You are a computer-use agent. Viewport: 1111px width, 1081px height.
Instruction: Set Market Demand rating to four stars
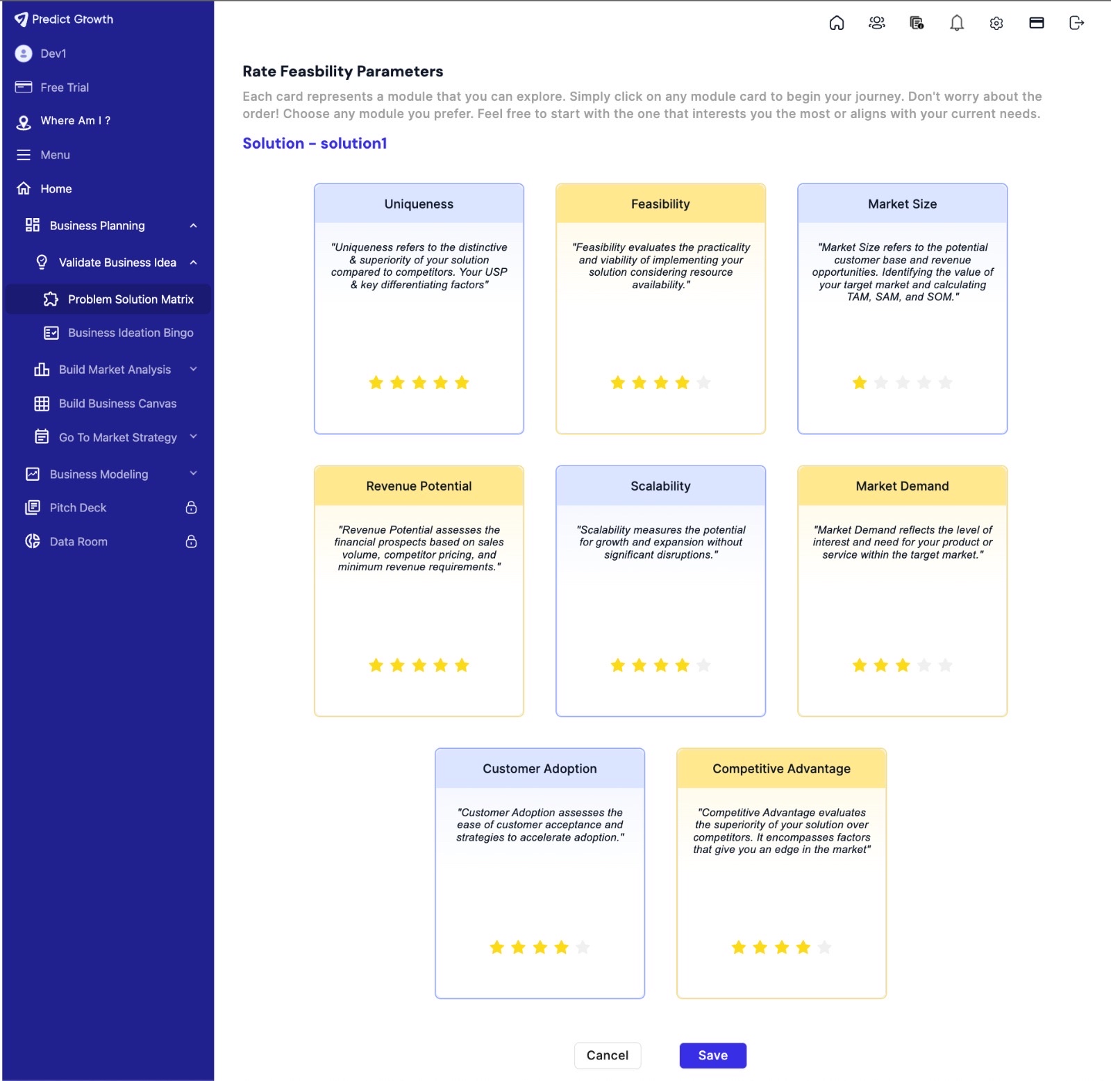[x=924, y=666]
